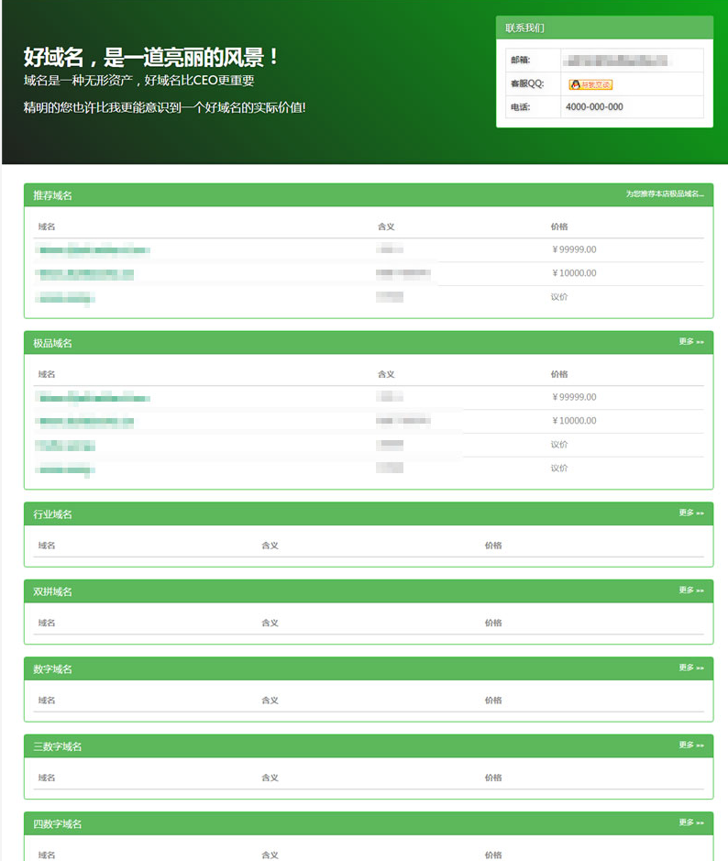Image resolution: width=728 pixels, height=861 pixels.
Task: Expand more results for 三数字域名
Action: 690,745
